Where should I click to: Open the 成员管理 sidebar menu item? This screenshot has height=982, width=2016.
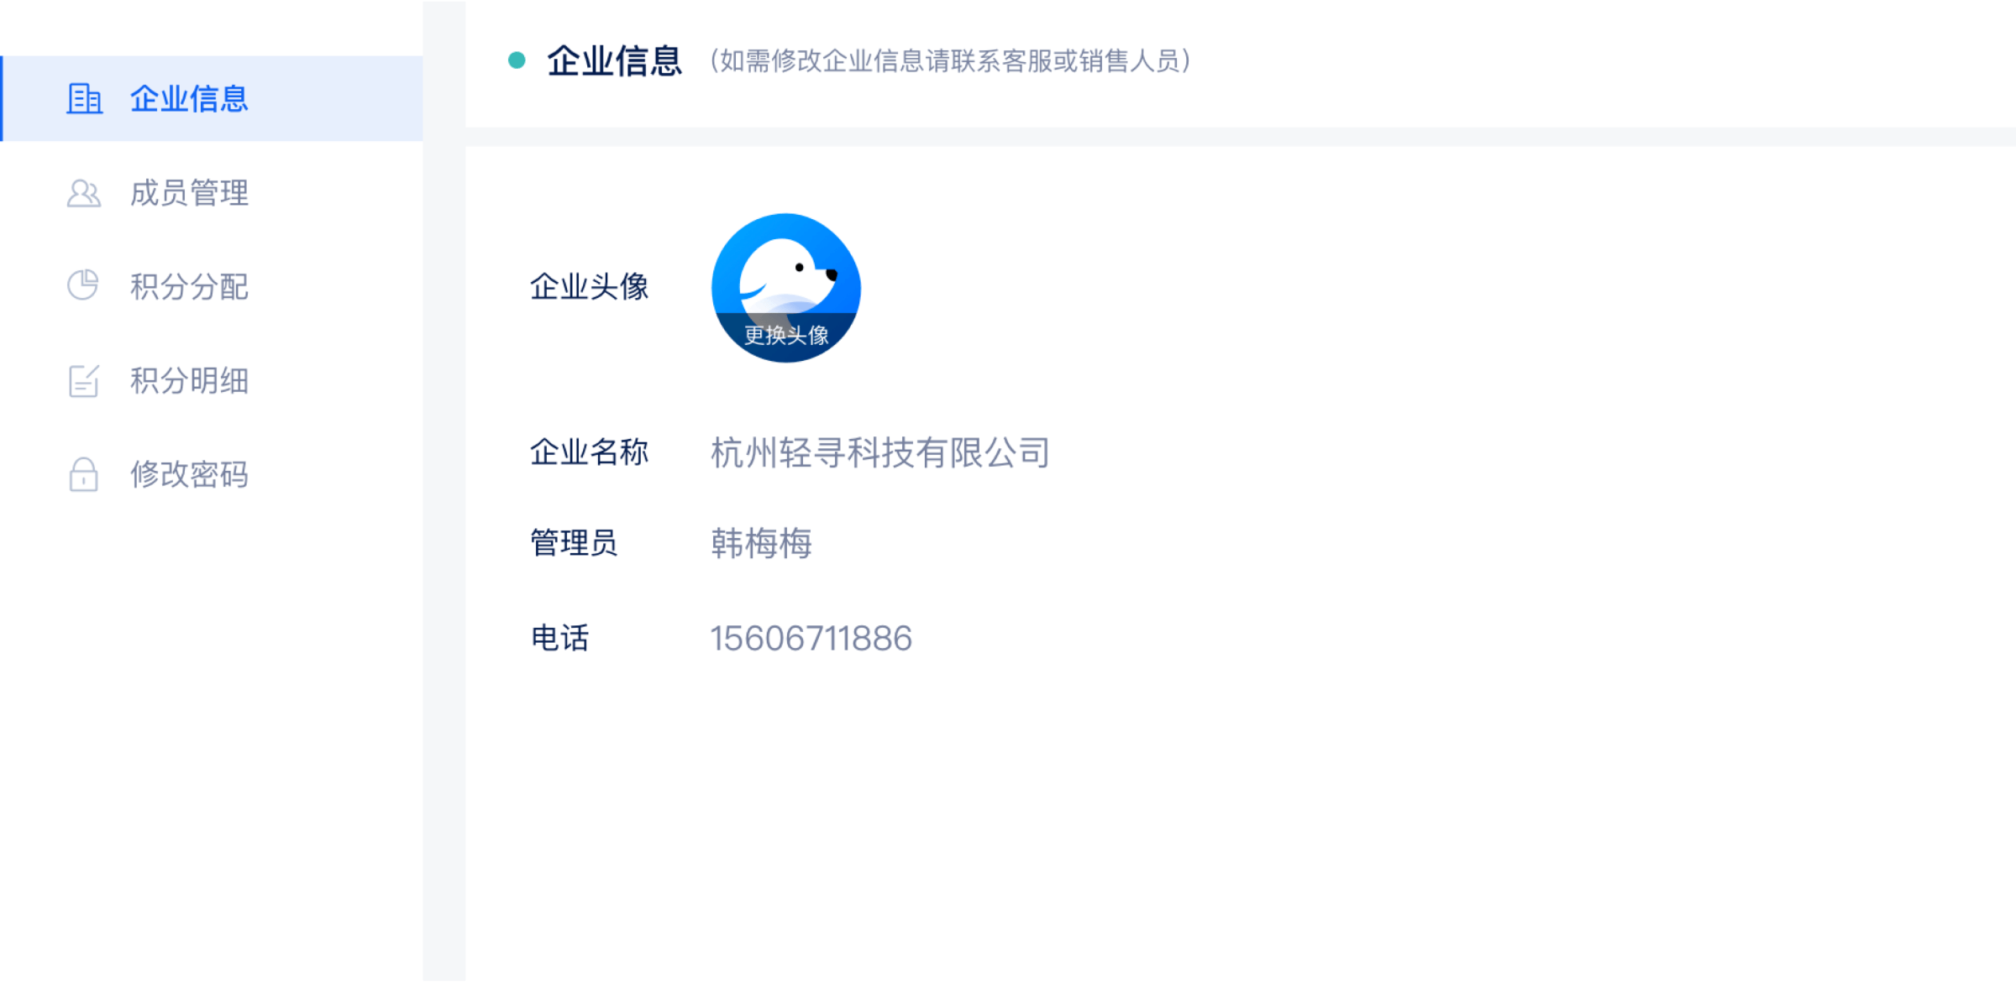(212, 193)
